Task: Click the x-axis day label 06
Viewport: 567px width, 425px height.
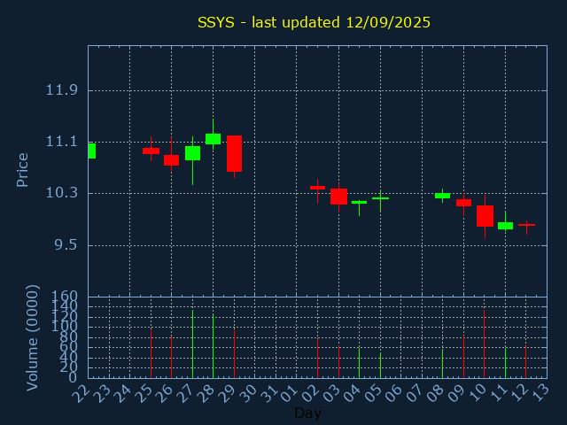Action: coord(394,394)
